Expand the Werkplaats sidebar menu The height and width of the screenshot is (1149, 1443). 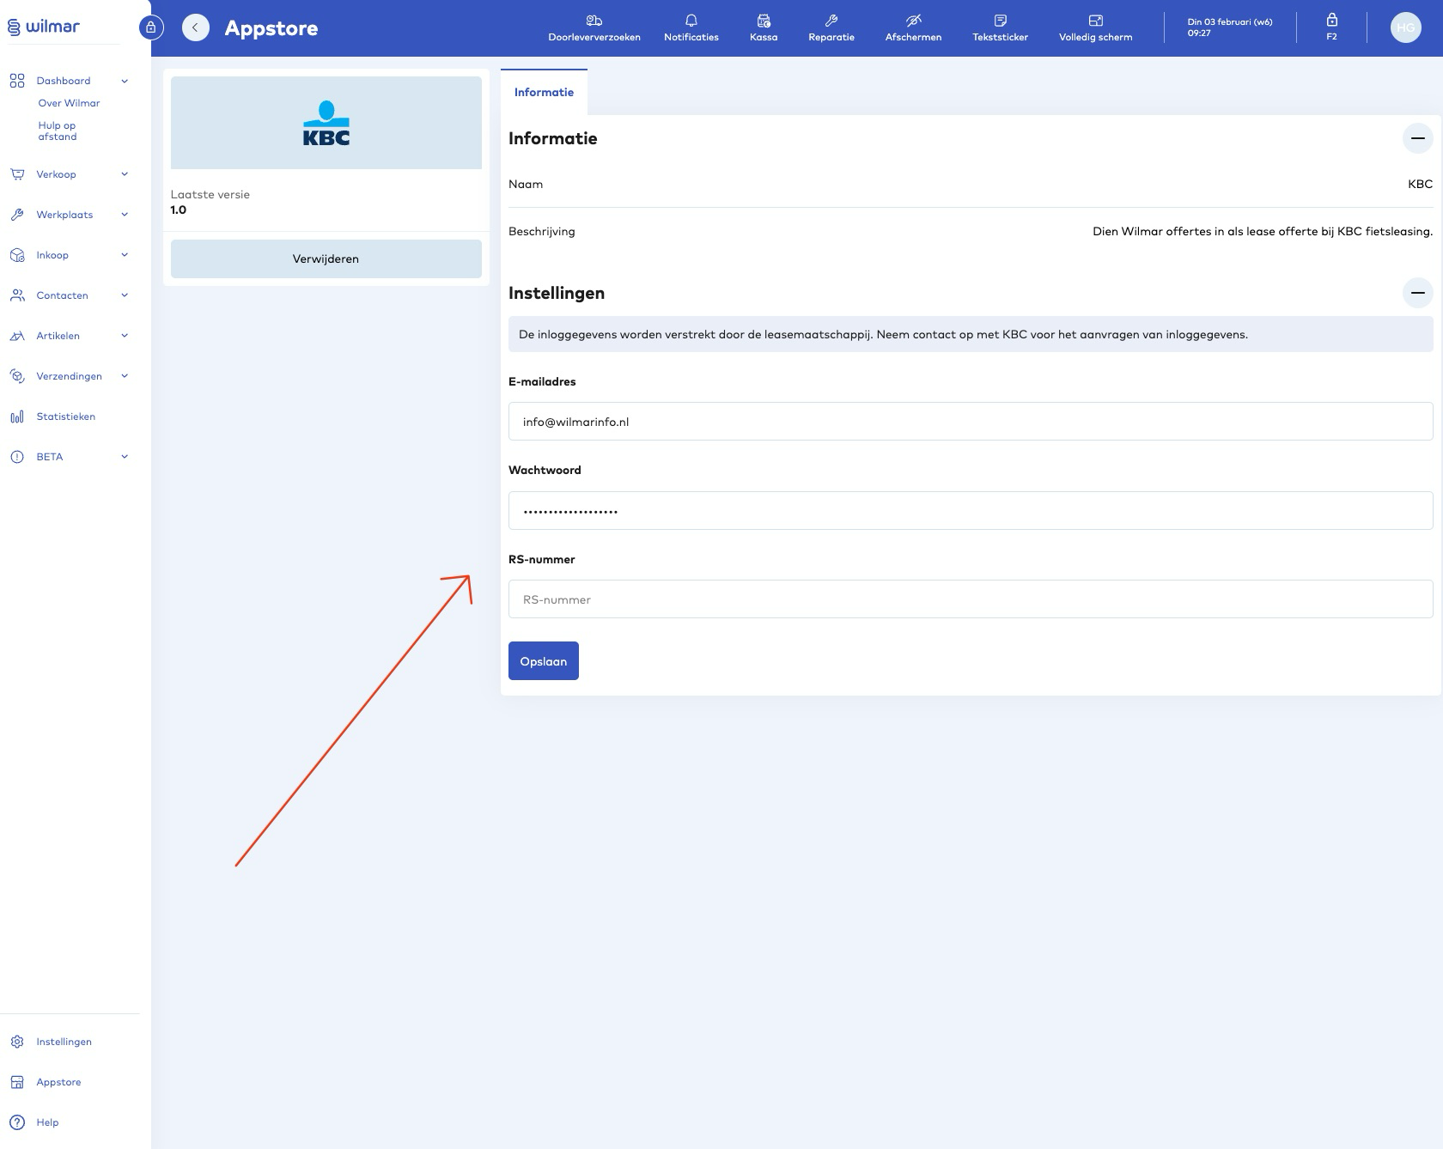(69, 215)
